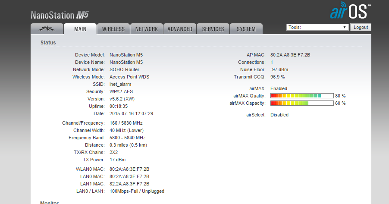
Task: Click the Status section heading
Action: [48, 43]
